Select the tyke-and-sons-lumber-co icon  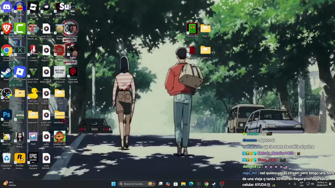pyautogui.click(x=60, y=140)
